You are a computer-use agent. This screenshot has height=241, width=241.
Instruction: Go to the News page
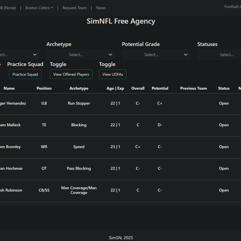pos(101,8)
